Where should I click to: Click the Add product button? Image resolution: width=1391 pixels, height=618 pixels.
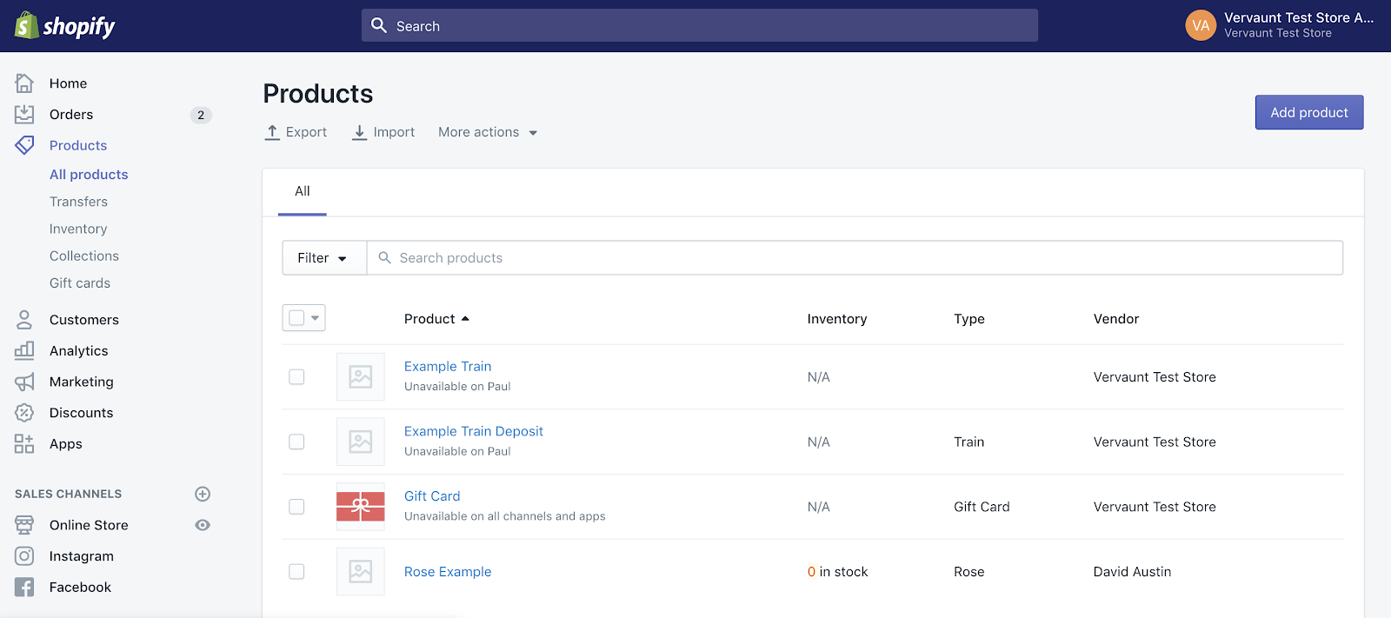tap(1308, 112)
